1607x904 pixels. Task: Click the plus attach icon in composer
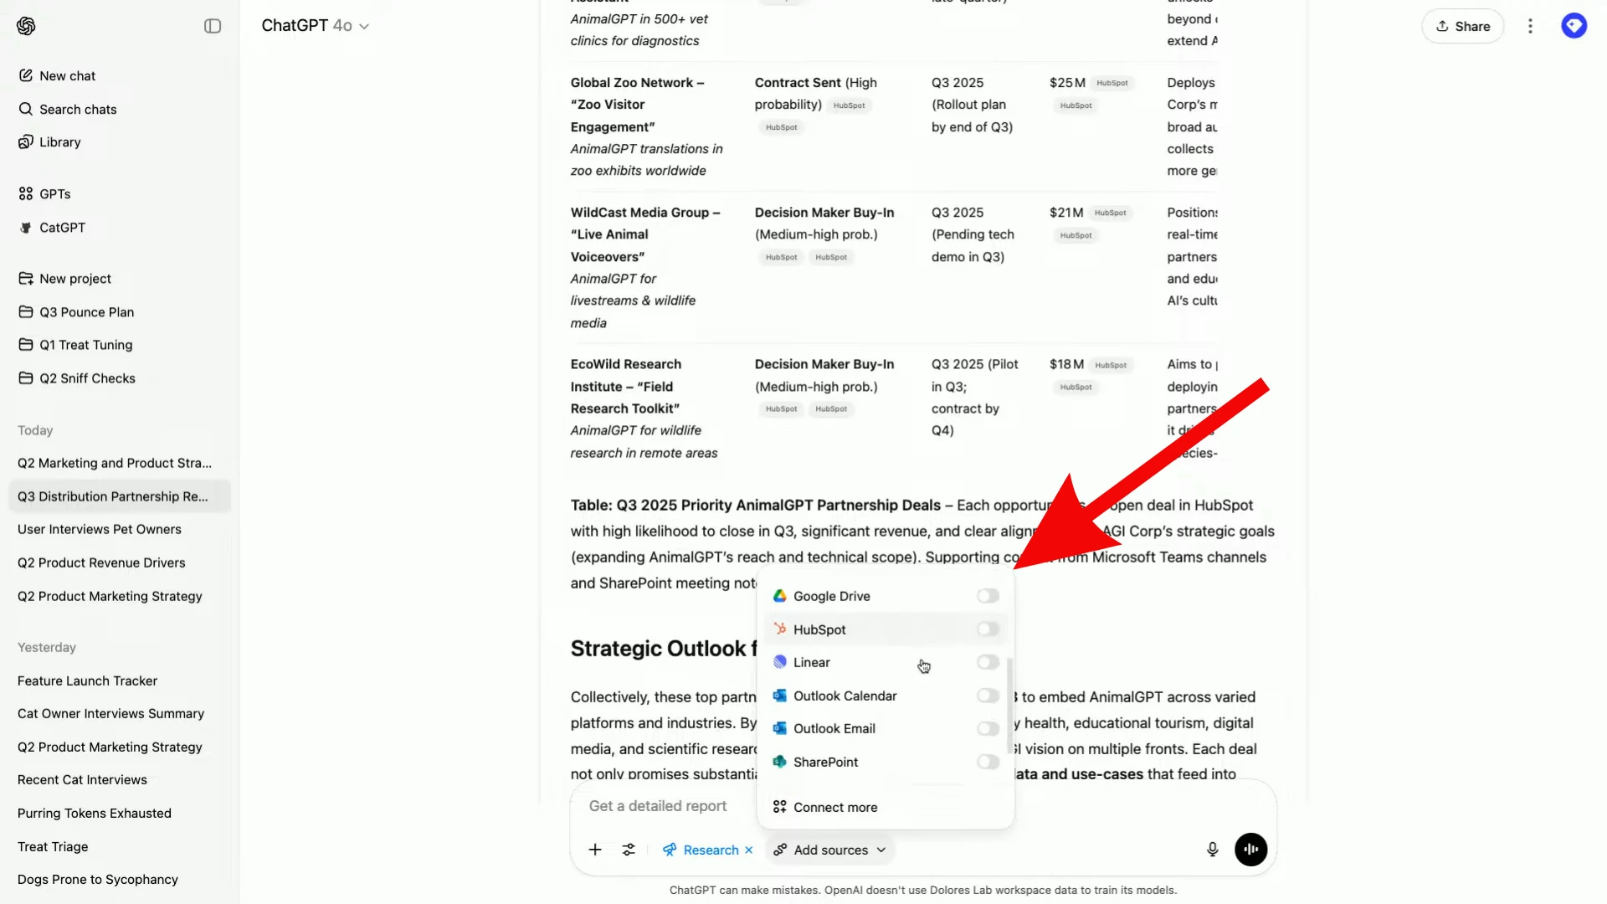[x=595, y=850]
